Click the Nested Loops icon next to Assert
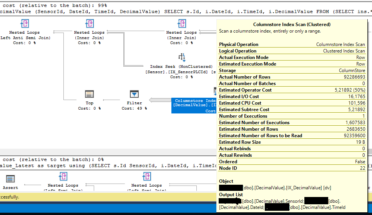Viewport: 372px width, 215px height. [63, 177]
